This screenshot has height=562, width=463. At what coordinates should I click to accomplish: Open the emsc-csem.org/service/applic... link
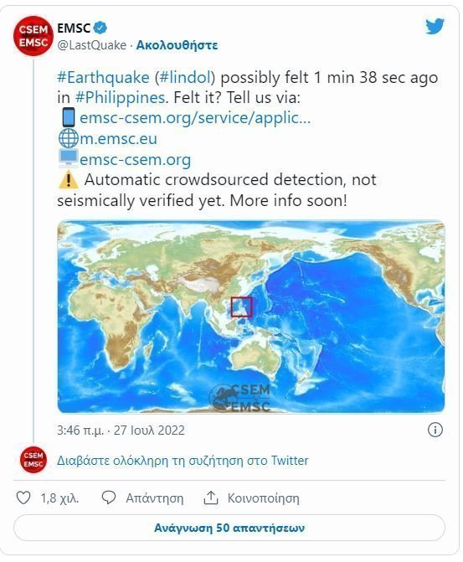coord(195,118)
